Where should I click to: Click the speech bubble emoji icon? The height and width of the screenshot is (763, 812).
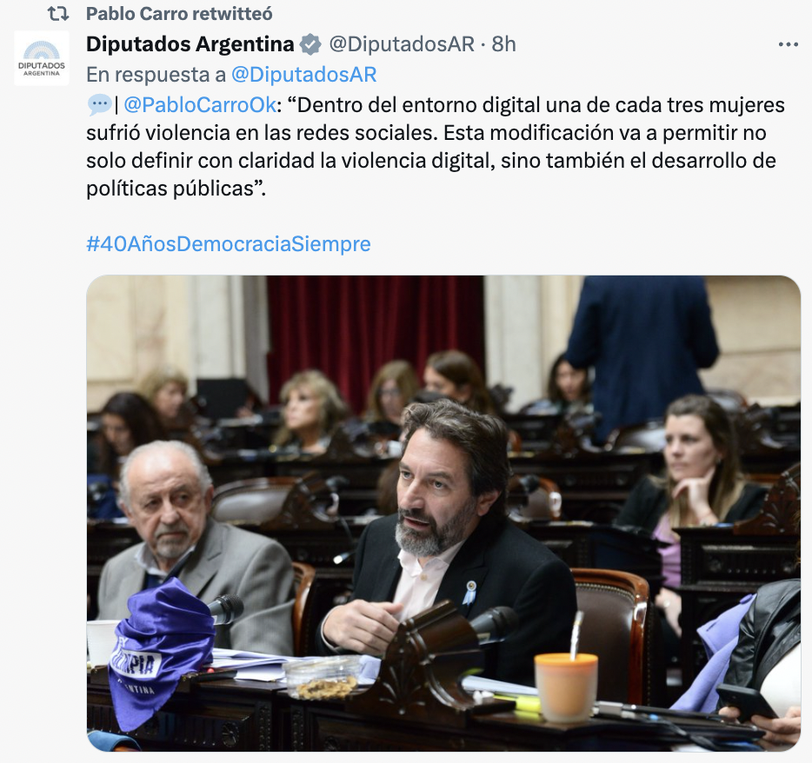tap(99, 105)
